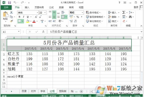The width and height of the screenshot is (144, 97).
Task: Click the 登录 sign-in link
Action: pyautogui.click(x=136, y=7)
